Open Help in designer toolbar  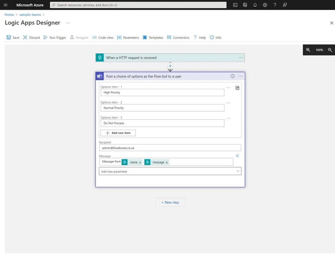point(200,38)
